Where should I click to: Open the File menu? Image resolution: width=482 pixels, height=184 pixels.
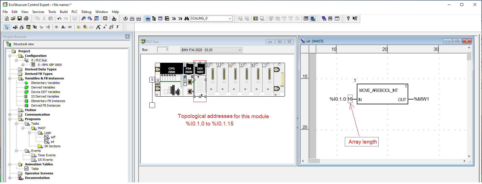(x=5, y=12)
